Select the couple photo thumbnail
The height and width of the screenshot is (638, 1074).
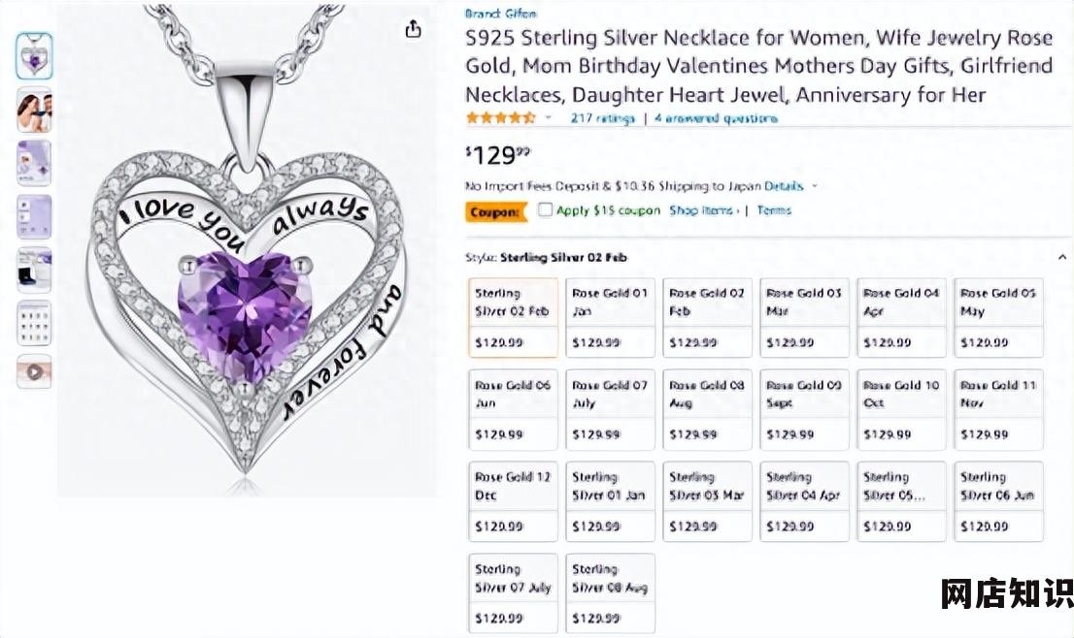(x=34, y=111)
